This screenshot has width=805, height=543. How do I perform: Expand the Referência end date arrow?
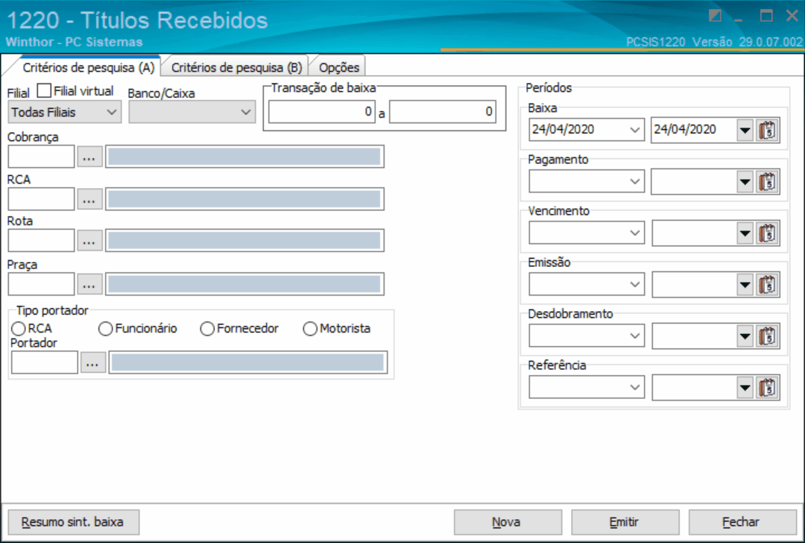(x=745, y=387)
